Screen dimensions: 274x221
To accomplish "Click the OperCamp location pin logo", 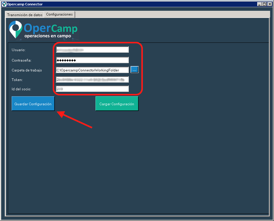I will pyautogui.click(x=16, y=29).
